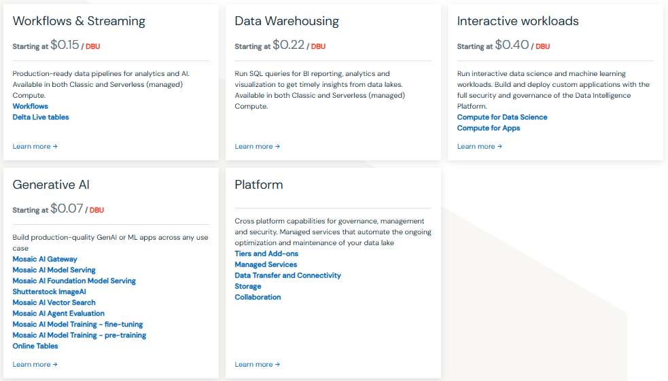
Task: Click the Generative AI heading
Action: tap(51, 185)
